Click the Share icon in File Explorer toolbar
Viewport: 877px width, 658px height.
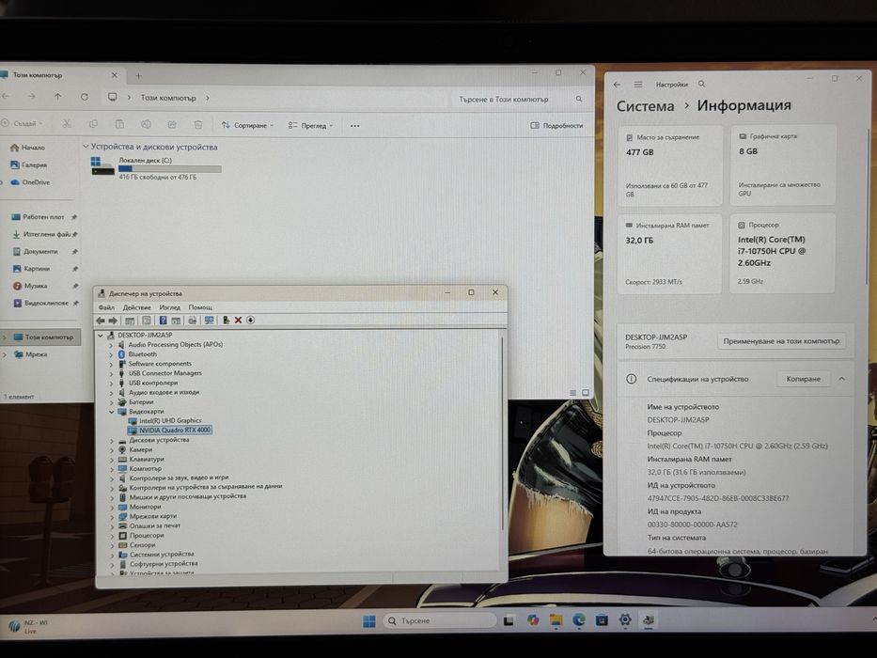(172, 124)
